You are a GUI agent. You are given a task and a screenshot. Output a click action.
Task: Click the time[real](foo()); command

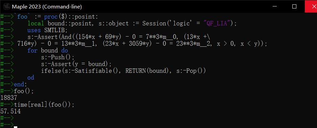pos(44,105)
